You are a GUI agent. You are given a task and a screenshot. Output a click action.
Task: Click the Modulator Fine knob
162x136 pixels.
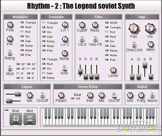tap(10, 25)
